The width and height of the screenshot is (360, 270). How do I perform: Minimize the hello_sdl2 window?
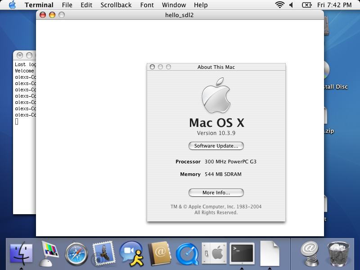click(x=52, y=15)
